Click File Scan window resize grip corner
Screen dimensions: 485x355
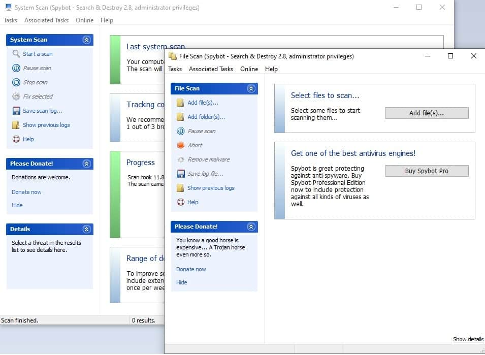[482, 351]
